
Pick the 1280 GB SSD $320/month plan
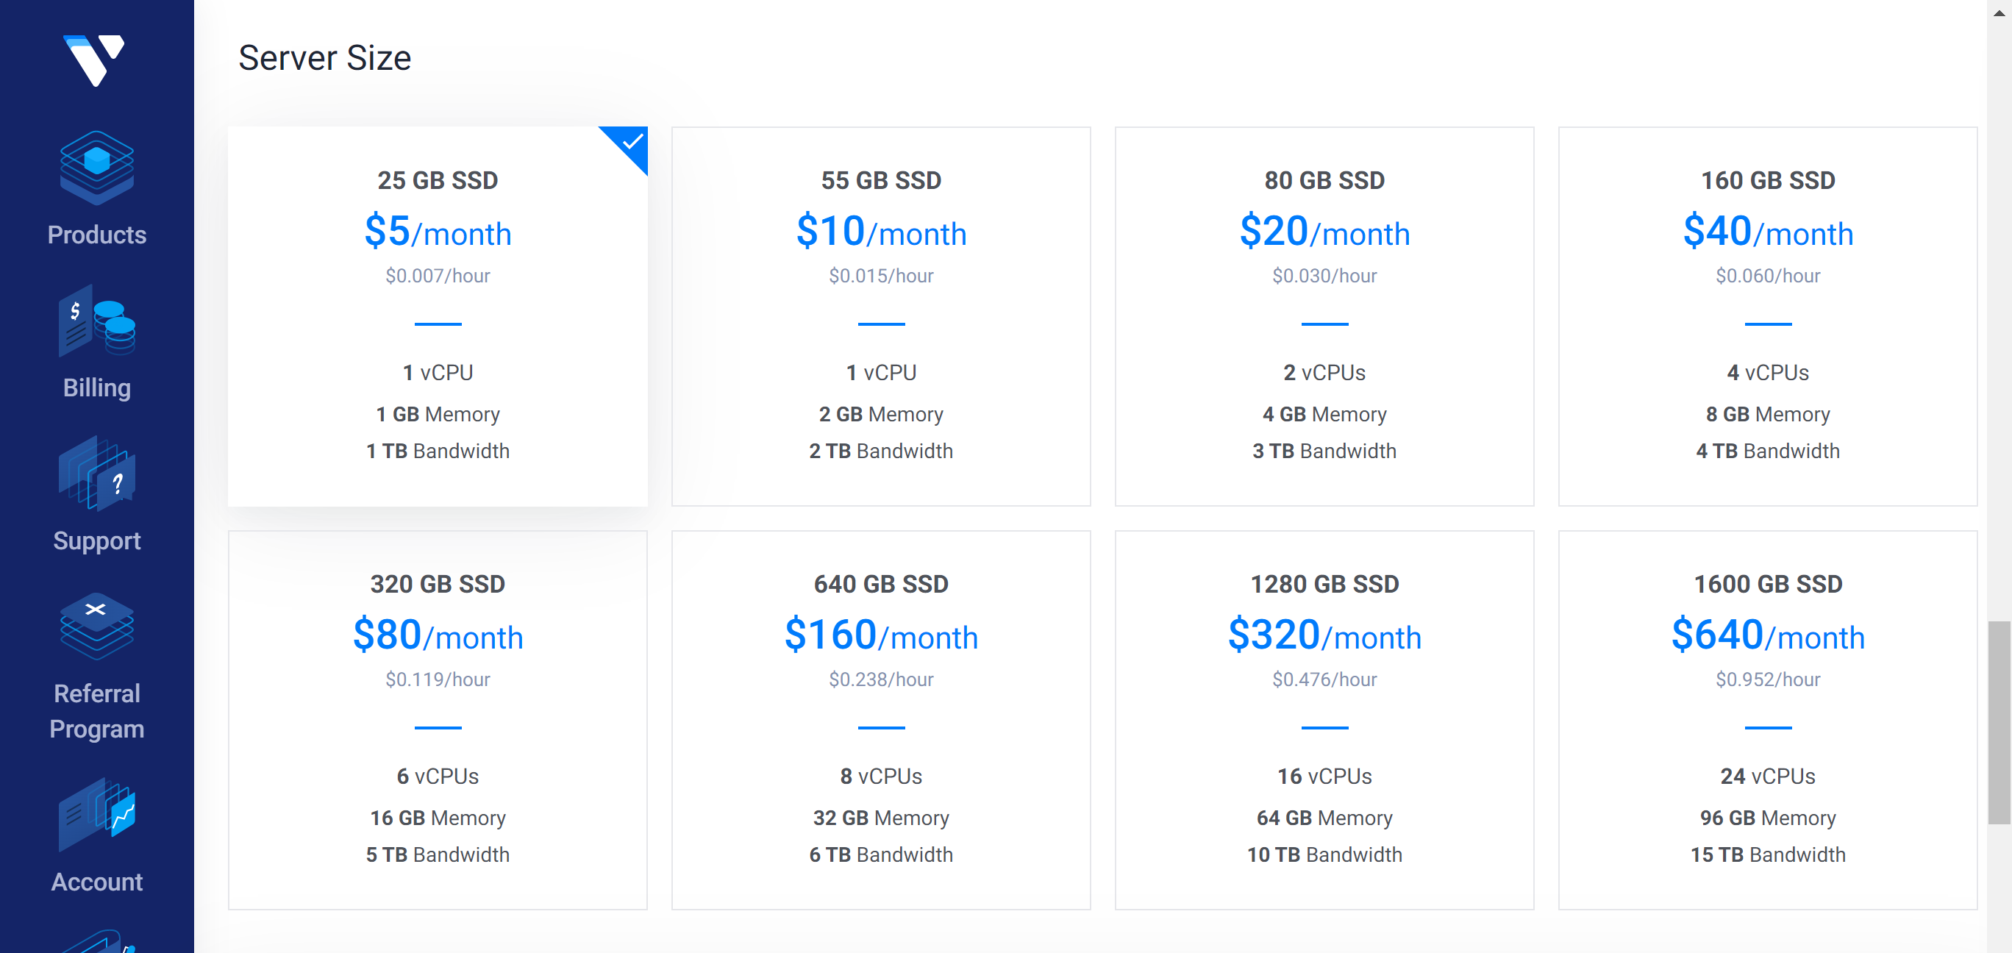coord(1324,719)
